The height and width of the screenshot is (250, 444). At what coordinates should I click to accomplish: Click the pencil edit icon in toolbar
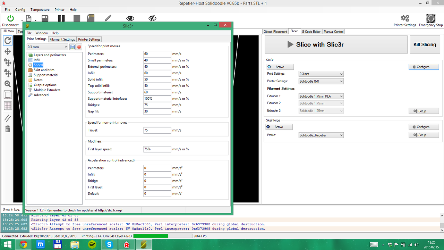pos(108,18)
